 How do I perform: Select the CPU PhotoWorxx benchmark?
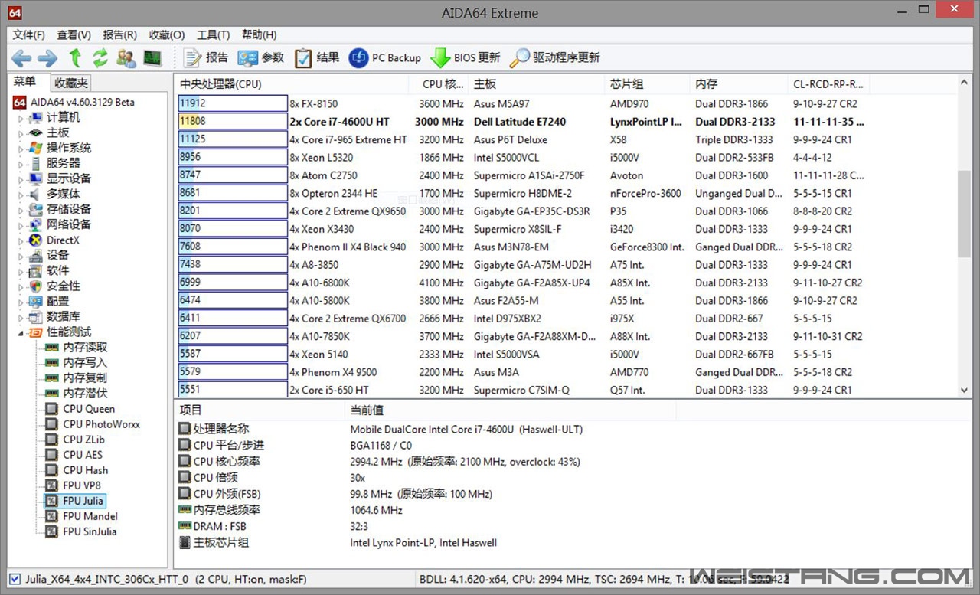101,424
